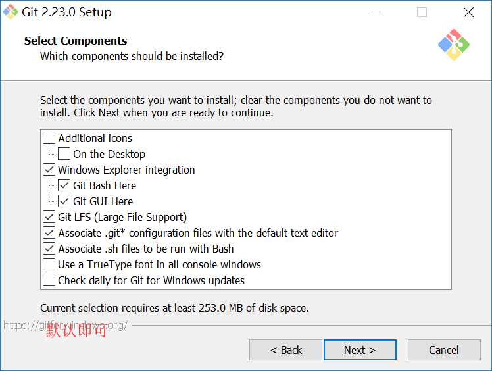Click the Git logo in header panel
Screen dimensions: 492x371
point(454,45)
